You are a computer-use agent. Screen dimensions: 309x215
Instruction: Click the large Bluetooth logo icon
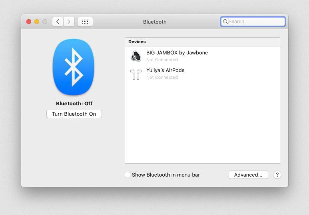pyautogui.click(x=74, y=67)
